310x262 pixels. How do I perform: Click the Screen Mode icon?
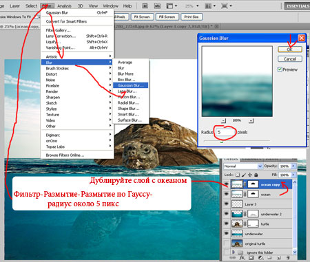[x=225, y=6]
